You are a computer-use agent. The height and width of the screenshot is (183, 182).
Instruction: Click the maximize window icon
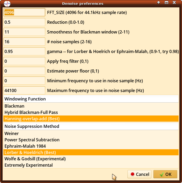pos(167,3)
